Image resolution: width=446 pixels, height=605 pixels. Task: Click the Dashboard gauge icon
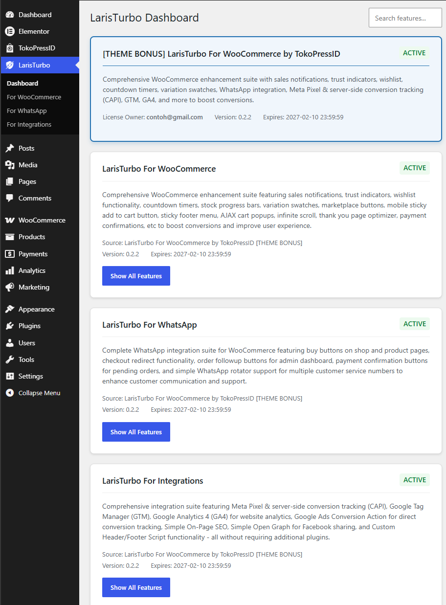click(x=10, y=15)
